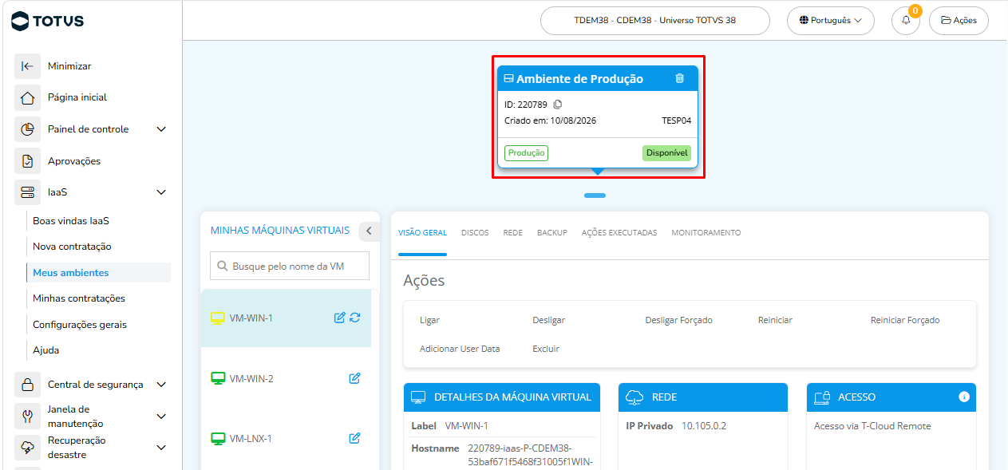
Task: Click the green monitor icon of VM-WIN-2
Action: (217, 378)
